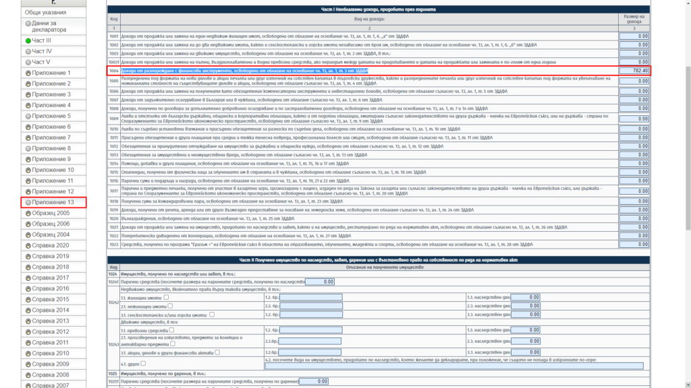View Справка 2016
Viewport: 691px width, 388px height.
[50, 288]
